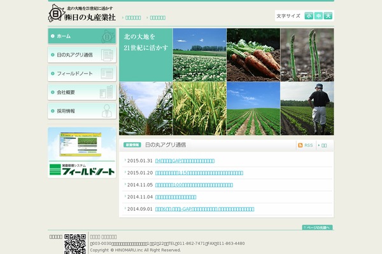Click ページの先頭へ back-to-top button

[x=318, y=227]
